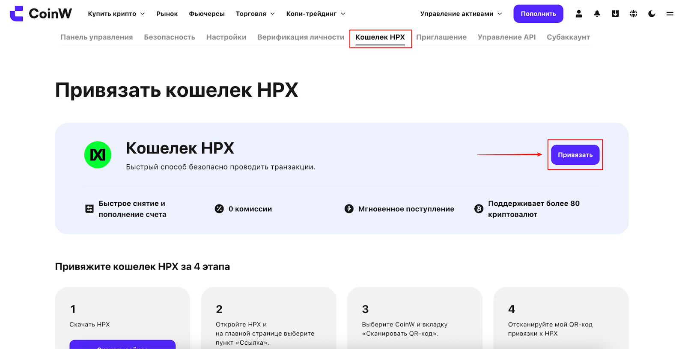
Task: Click the green HPX wallet logo
Action: tap(98, 155)
